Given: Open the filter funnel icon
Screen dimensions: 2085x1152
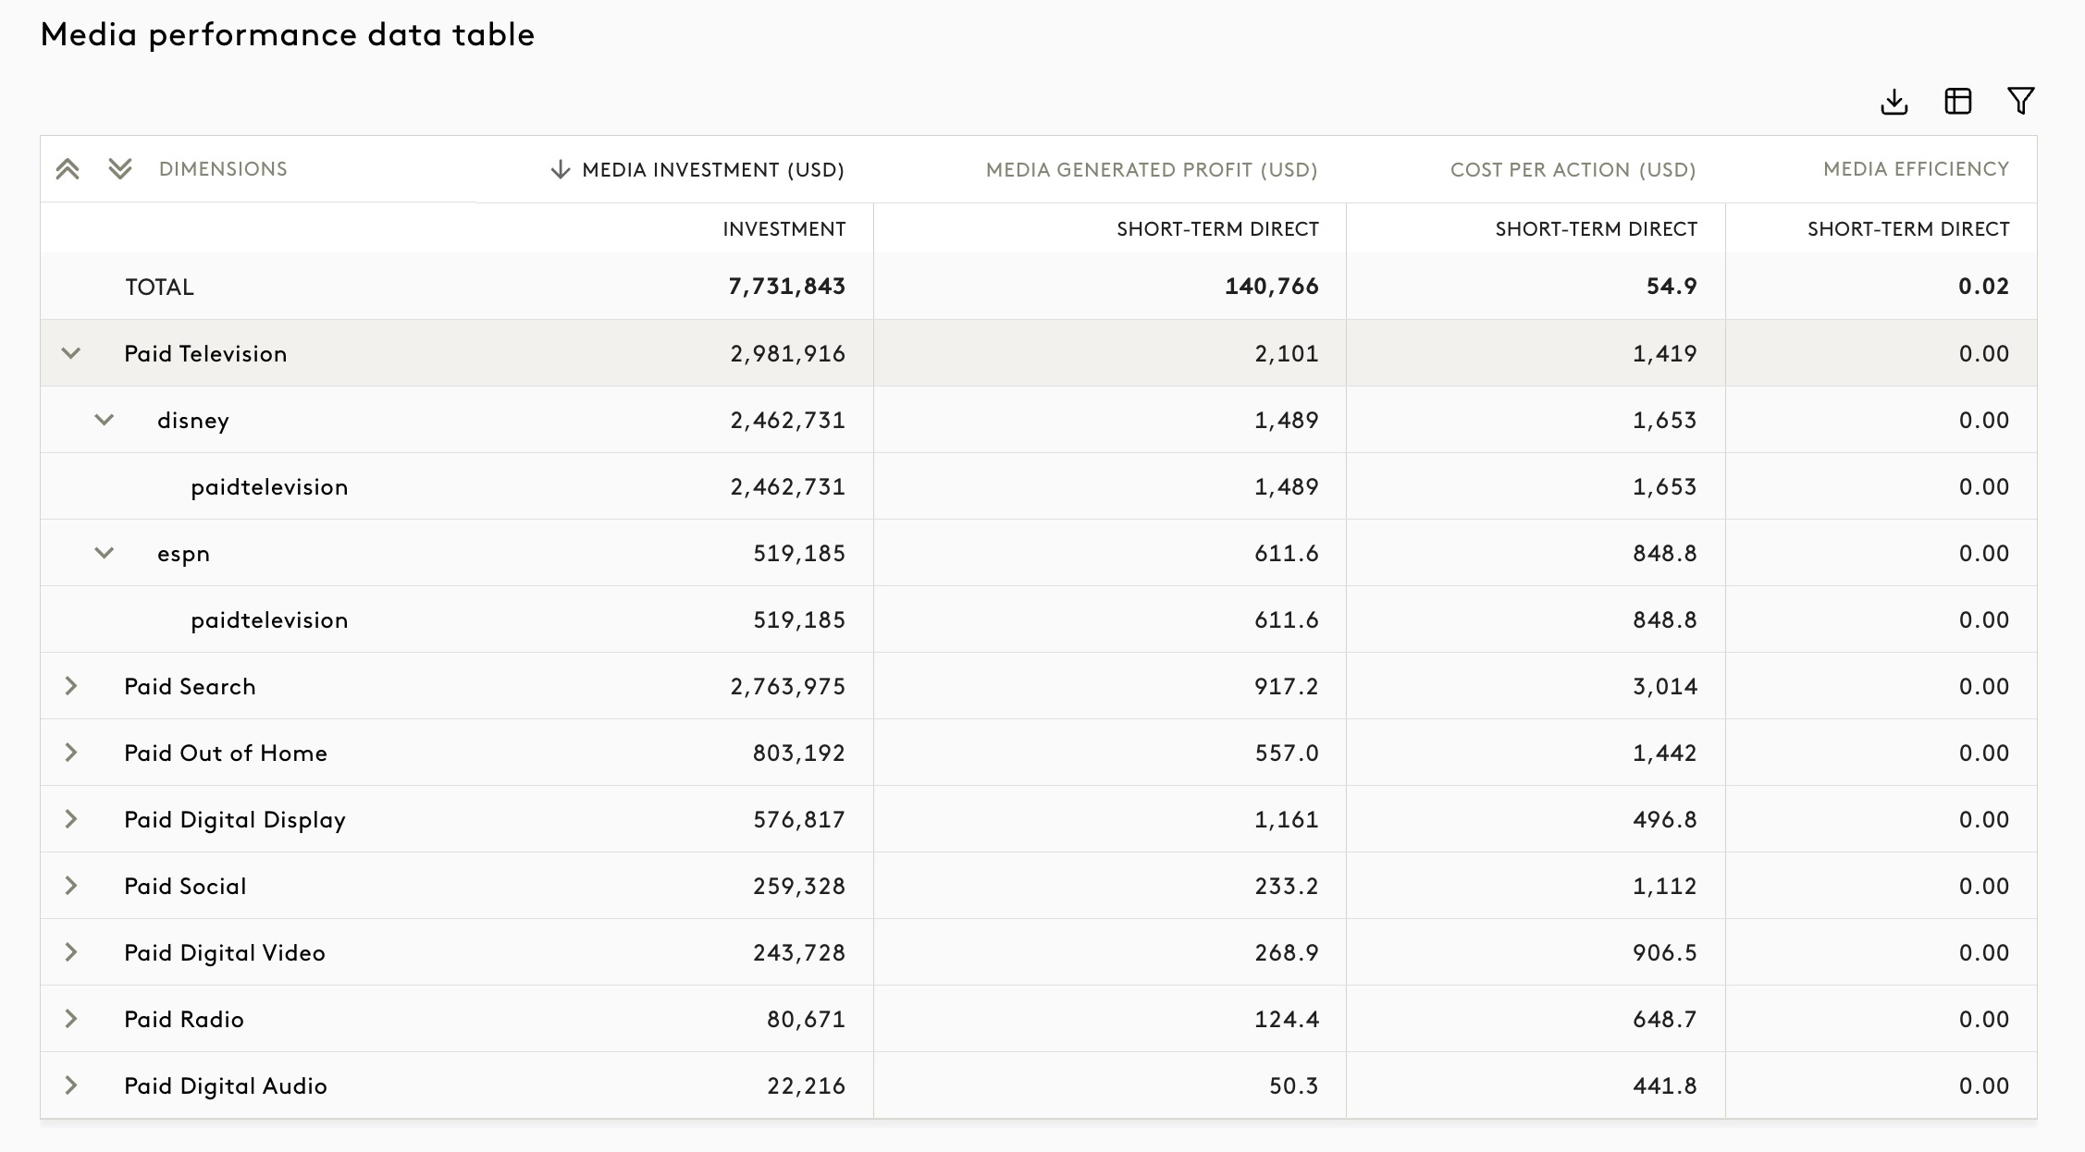Looking at the screenshot, I should click(2021, 101).
